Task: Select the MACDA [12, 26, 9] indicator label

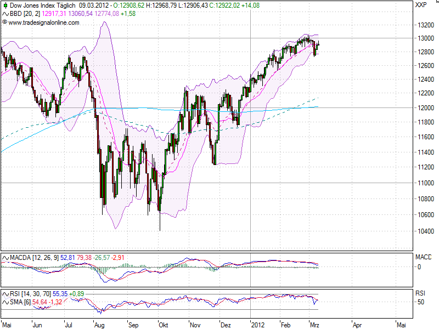Action: (34, 258)
